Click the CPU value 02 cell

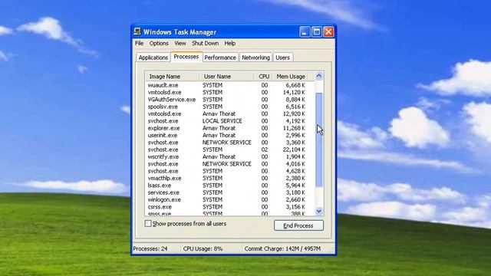click(x=265, y=149)
